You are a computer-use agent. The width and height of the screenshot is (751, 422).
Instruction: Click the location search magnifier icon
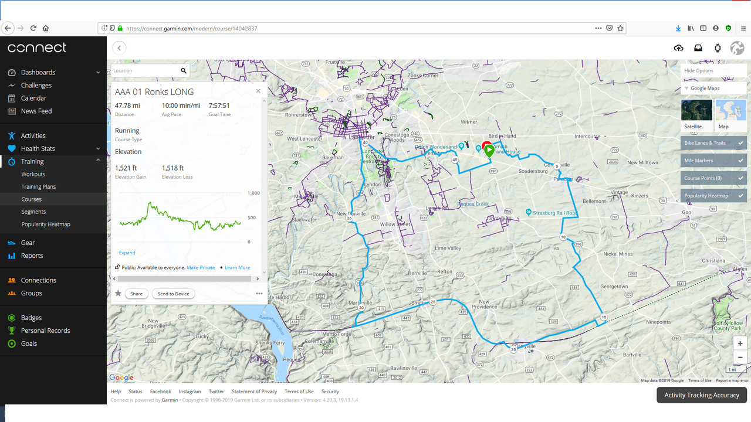184,71
